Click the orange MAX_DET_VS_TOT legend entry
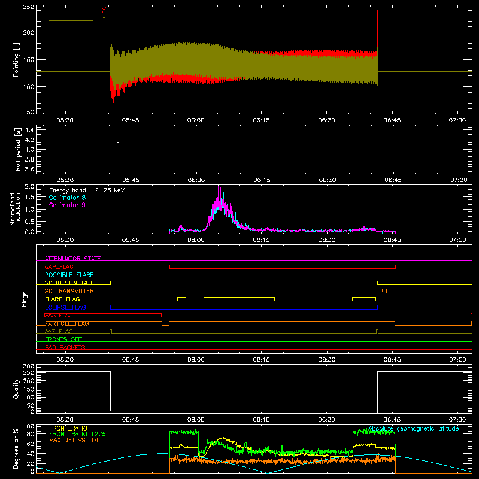The width and height of the screenshot is (479, 479). (74, 440)
